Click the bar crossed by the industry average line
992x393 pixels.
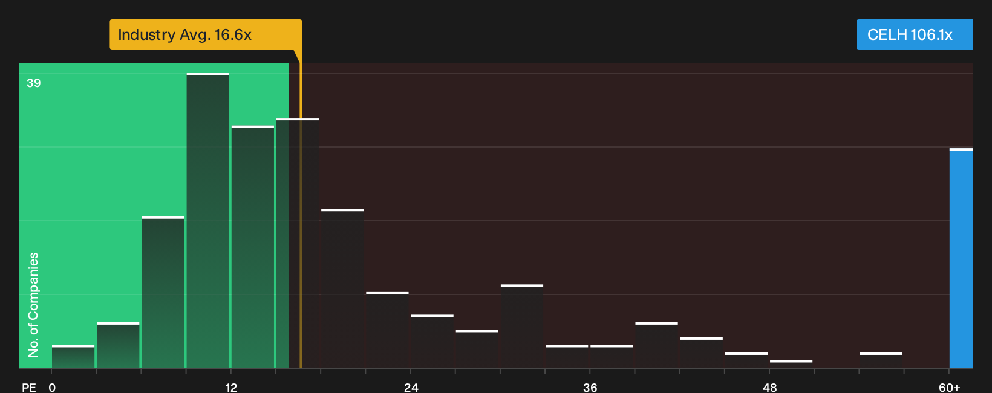point(298,243)
